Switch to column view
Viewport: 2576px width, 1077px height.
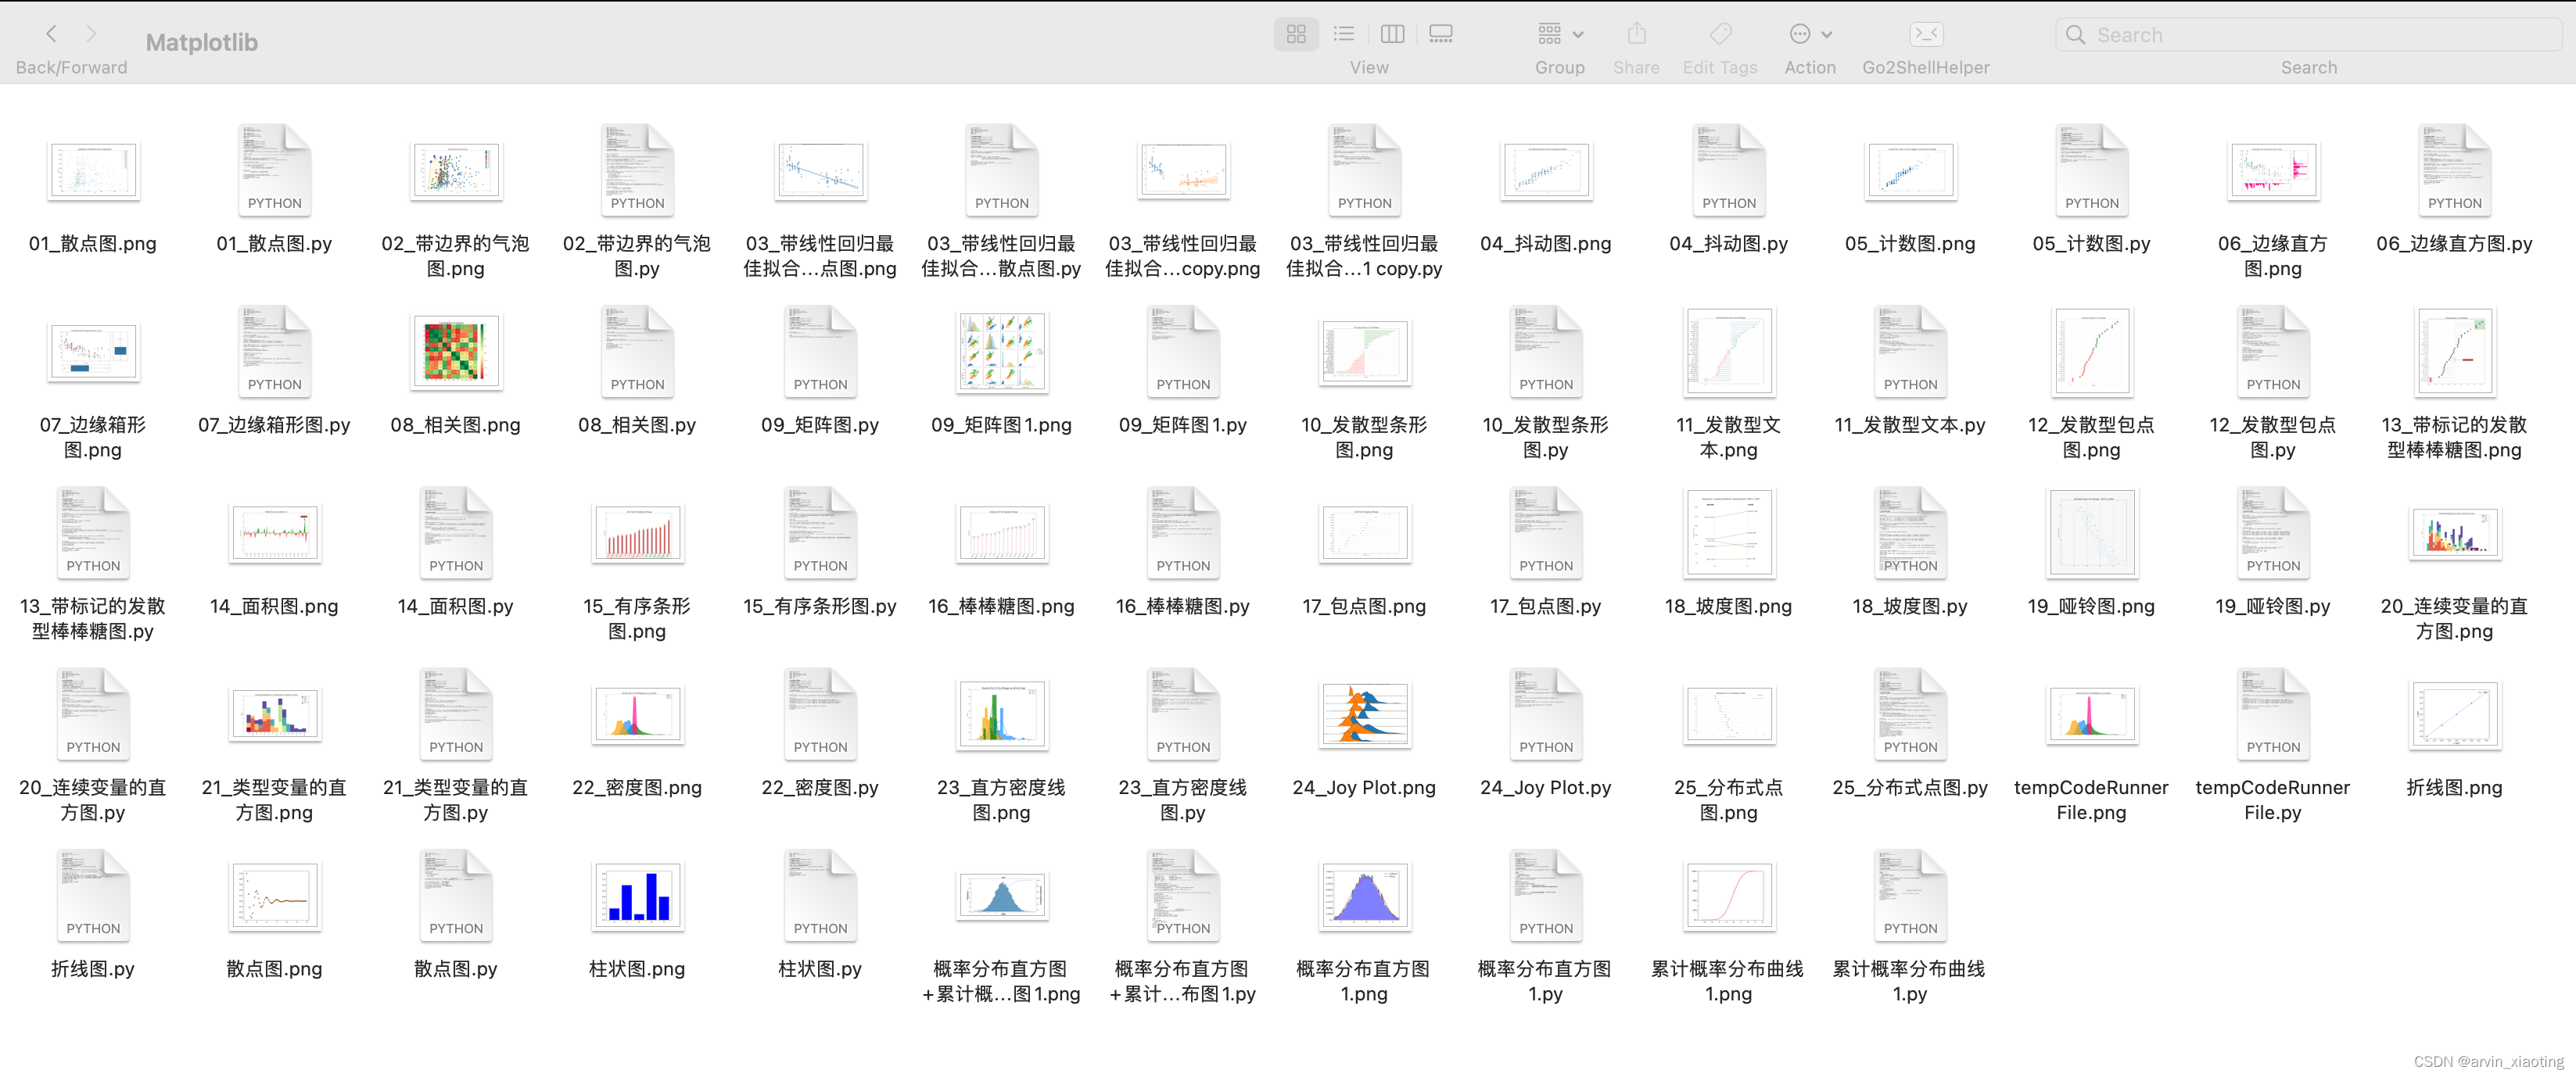(x=1392, y=34)
